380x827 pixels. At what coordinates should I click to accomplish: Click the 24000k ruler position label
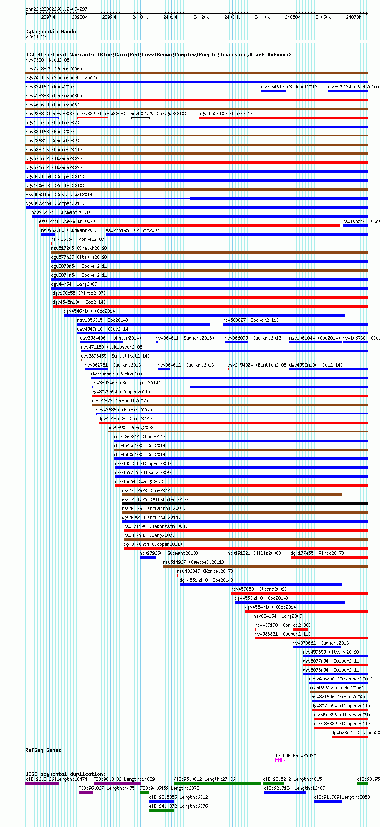140,17
